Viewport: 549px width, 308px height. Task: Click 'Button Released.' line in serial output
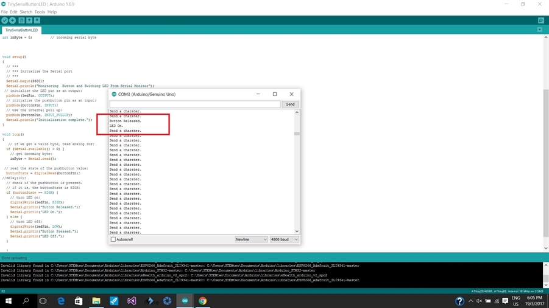tap(126, 121)
